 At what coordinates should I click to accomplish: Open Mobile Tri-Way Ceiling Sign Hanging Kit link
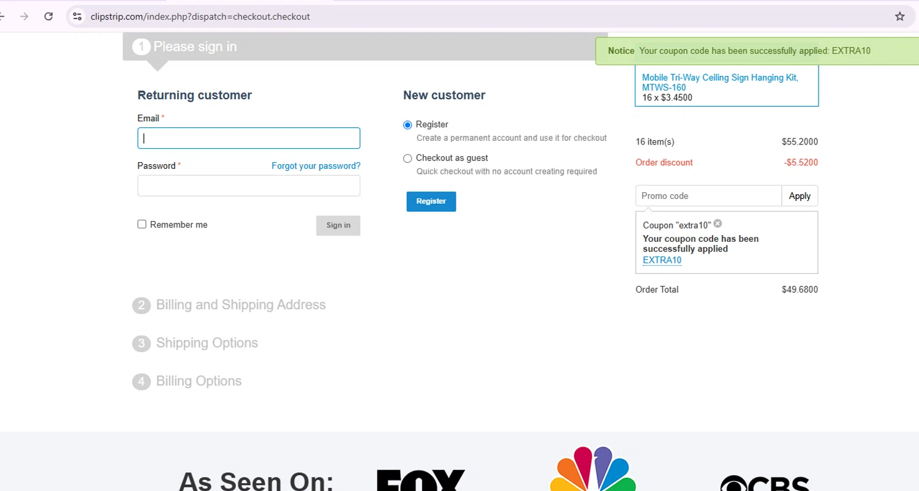click(720, 83)
